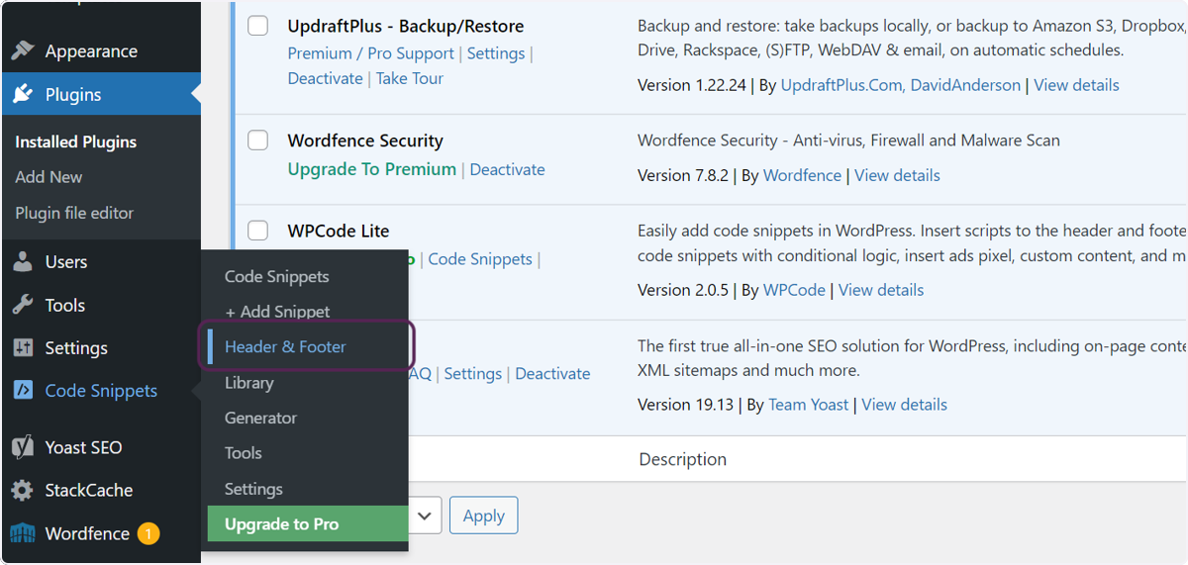View details for Wordfence Security
Viewport: 1188px width, 565px height.
pos(897,175)
